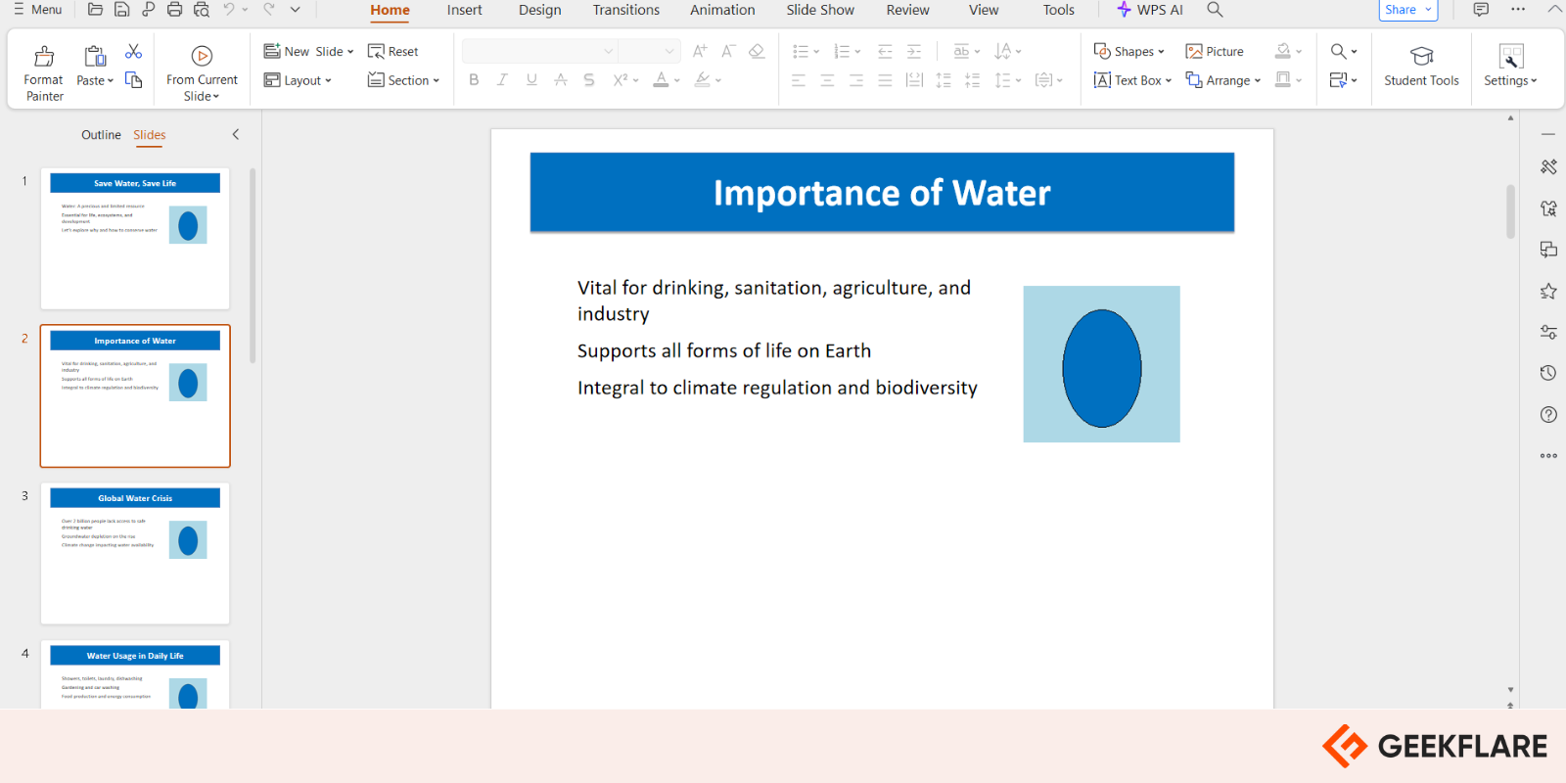
Task: Click the Decrease indent icon
Action: pos(885,51)
